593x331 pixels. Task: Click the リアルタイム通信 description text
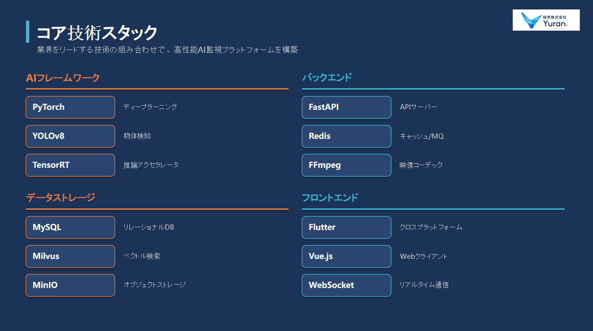[x=424, y=285]
